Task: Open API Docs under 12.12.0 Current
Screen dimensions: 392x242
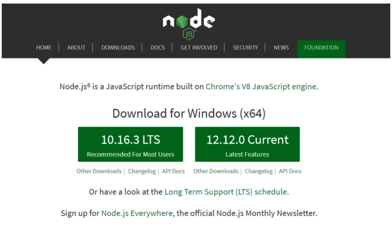Action: click(x=290, y=171)
